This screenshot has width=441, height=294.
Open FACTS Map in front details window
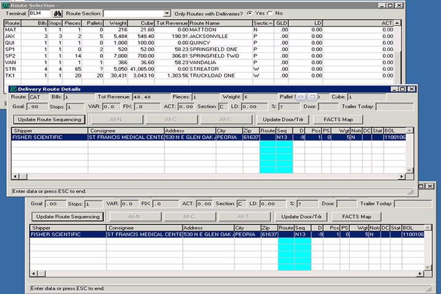click(x=338, y=119)
